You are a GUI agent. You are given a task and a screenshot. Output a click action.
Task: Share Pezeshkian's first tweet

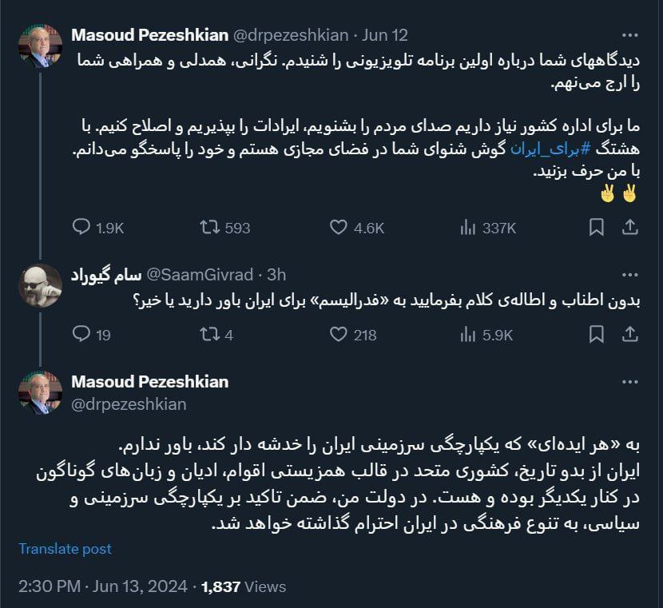click(x=629, y=228)
